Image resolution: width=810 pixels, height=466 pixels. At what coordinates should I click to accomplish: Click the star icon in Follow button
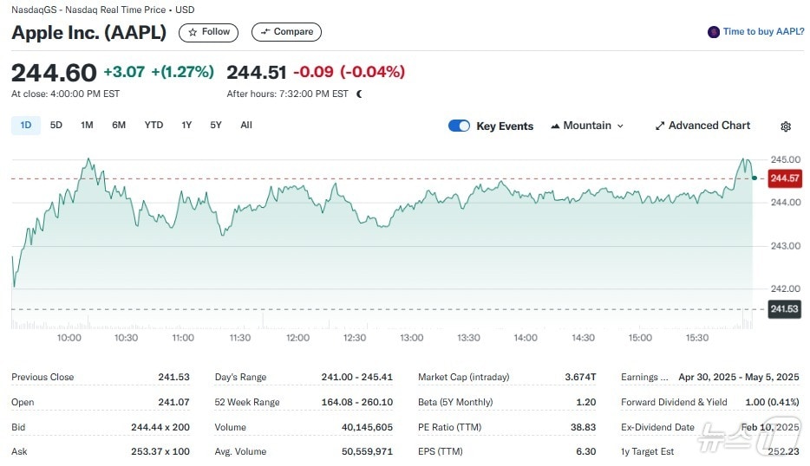tap(193, 32)
